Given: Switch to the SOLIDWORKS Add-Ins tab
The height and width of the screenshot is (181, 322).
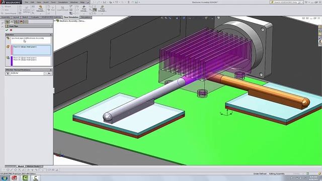Looking at the screenshot, I should [51, 17].
